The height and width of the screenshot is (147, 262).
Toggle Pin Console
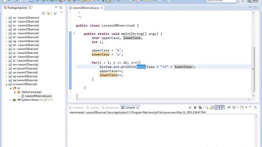[x=228, y=108]
